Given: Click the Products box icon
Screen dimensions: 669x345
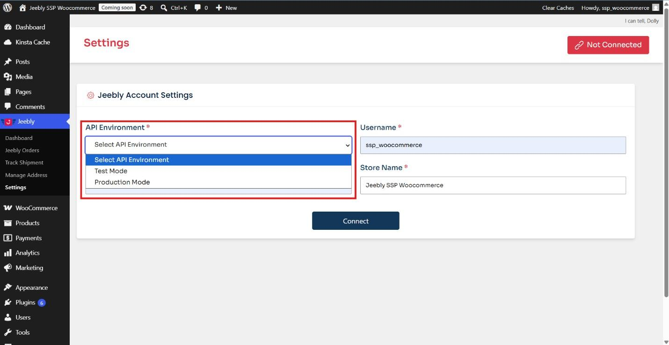Looking at the screenshot, I should (7, 223).
